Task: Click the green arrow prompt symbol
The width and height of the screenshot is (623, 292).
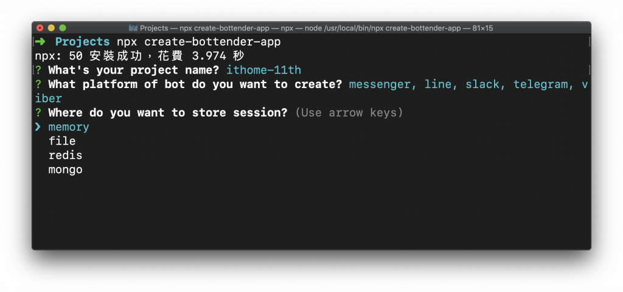Action: pyautogui.click(x=40, y=42)
